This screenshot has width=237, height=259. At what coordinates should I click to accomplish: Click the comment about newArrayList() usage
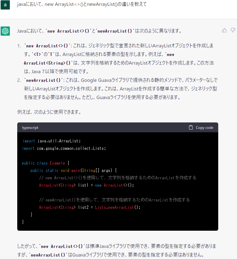(x=114, y=200)
